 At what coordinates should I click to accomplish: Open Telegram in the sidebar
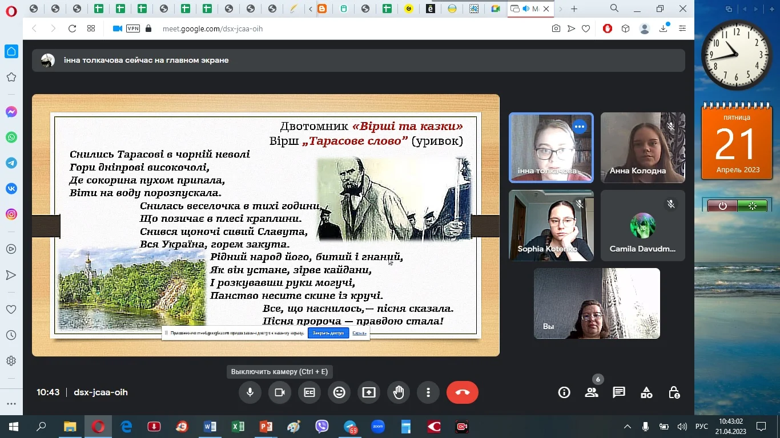[11, 163]
